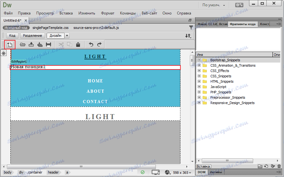Image resolution: width=284 pixels, height=177 pixels.
Task: Click the Cut scissors icon
Action: [x=61, y=44]
